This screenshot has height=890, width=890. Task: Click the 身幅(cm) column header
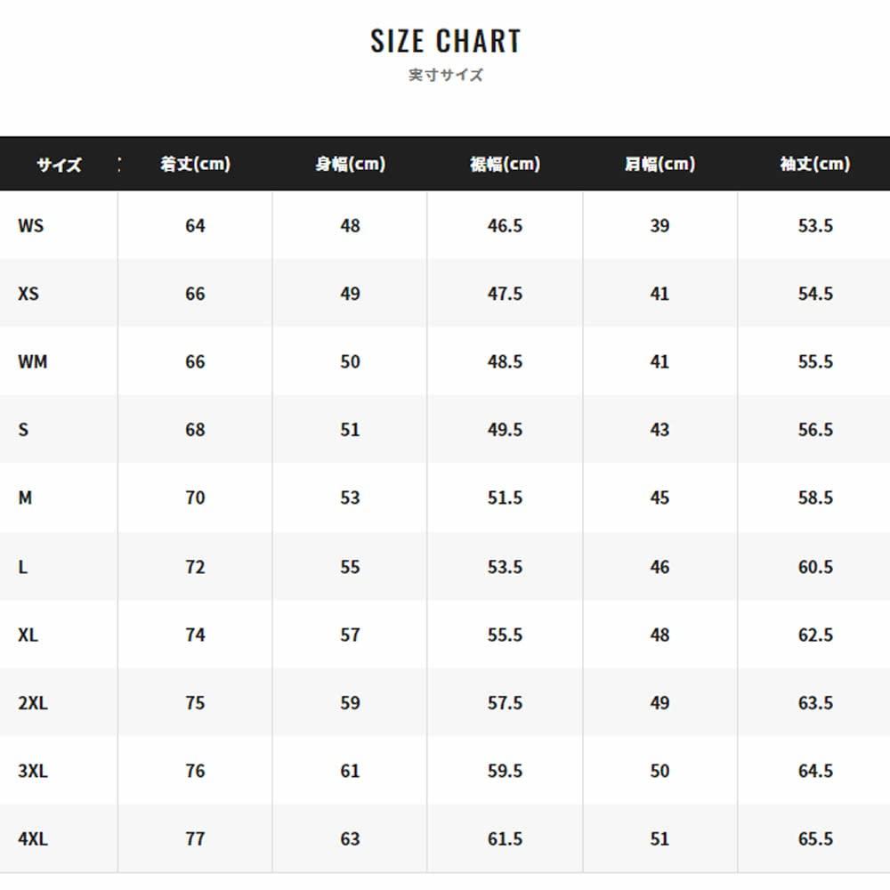(350, 164)
